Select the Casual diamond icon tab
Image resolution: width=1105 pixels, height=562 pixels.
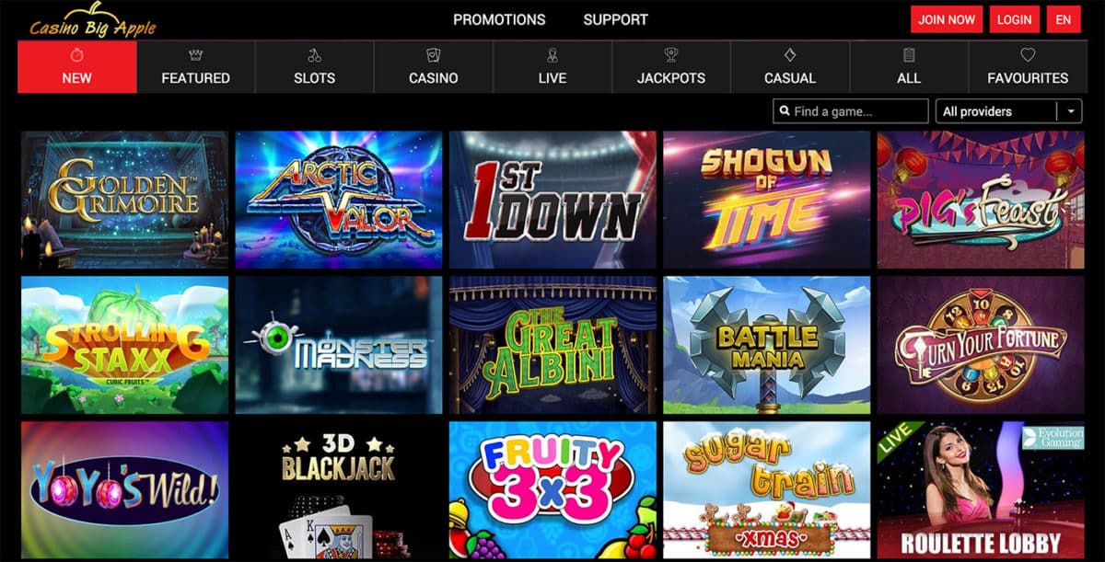pyautogui.click(x=789, y=67)
